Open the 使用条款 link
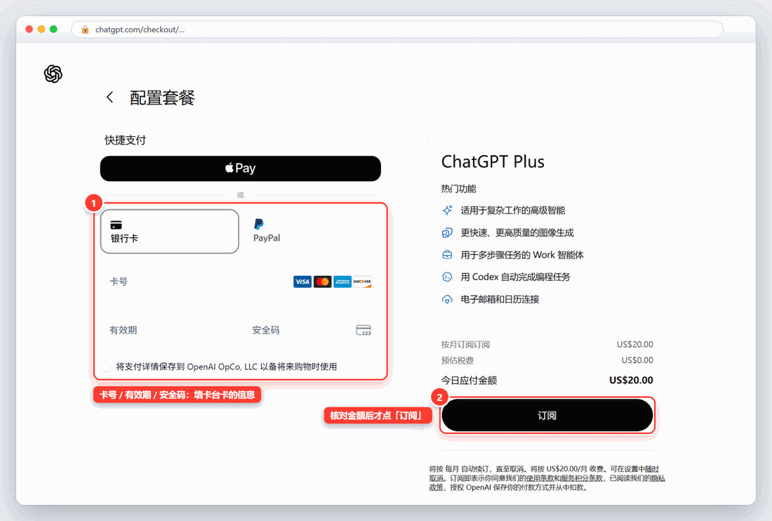 pyautogui.click(x=542, y=478)
